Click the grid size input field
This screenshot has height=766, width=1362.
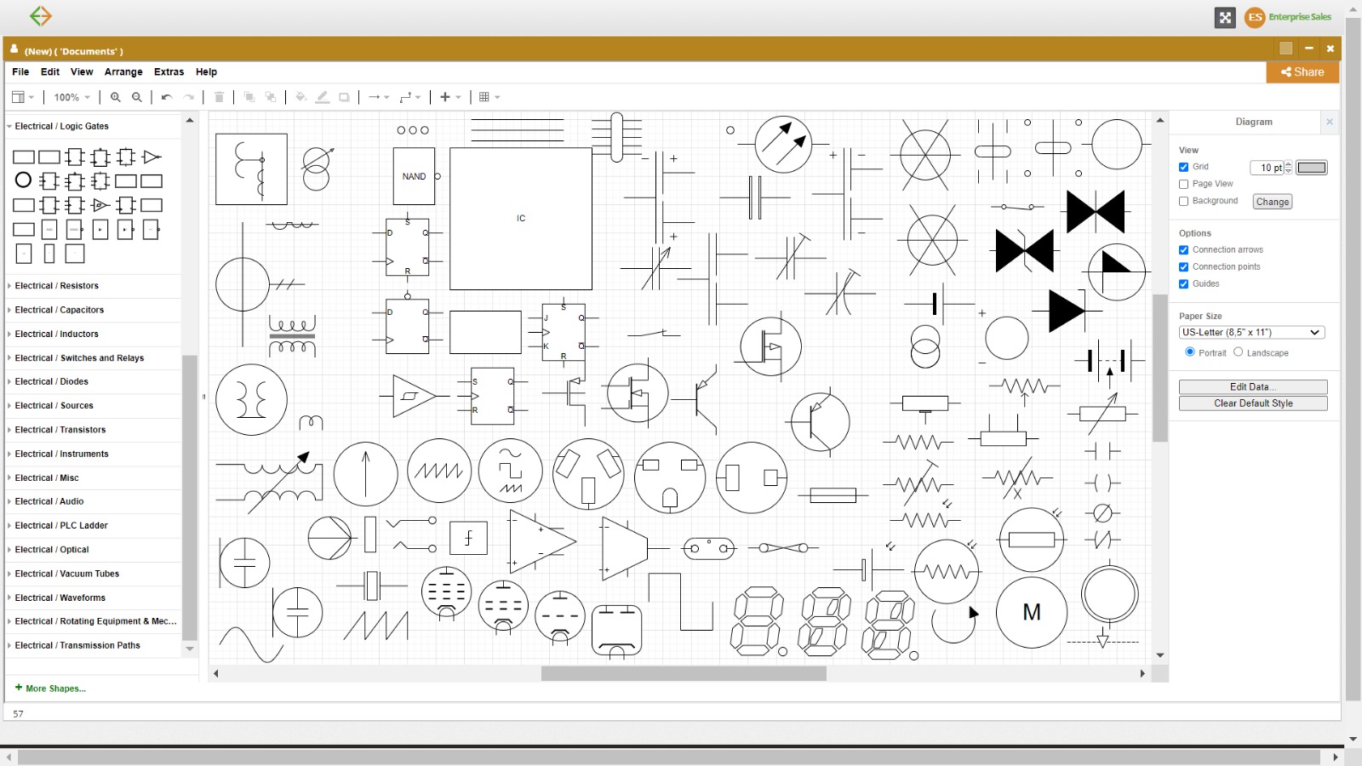(x=1267, y=168)
